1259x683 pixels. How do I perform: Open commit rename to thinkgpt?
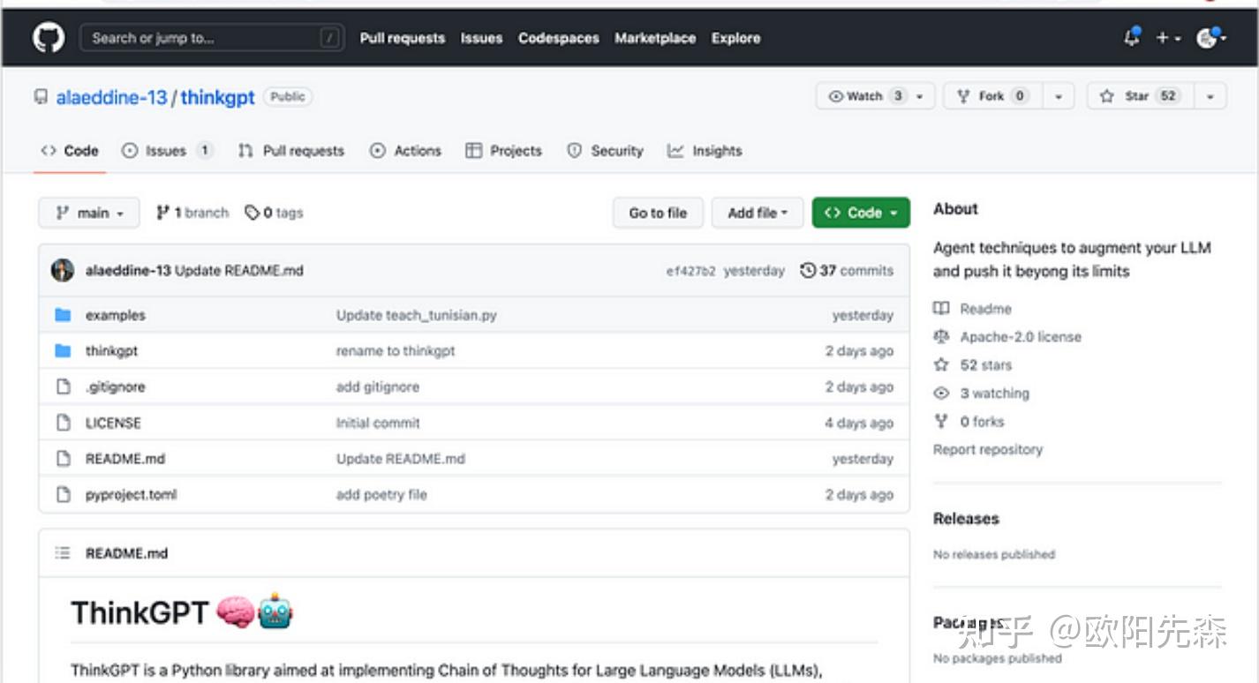(396, 351)
